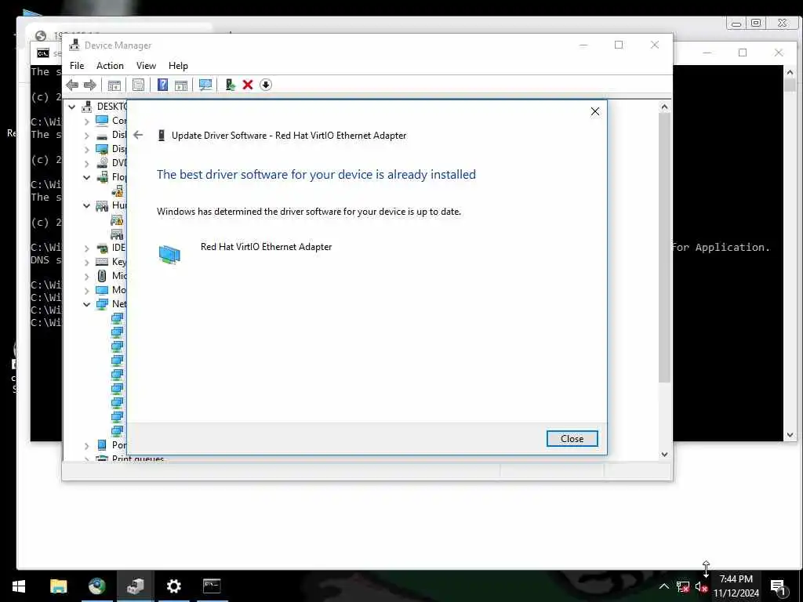Collapse the root DESKTOP node chevron
Screen dimensions: 803x602
[72, 107]
